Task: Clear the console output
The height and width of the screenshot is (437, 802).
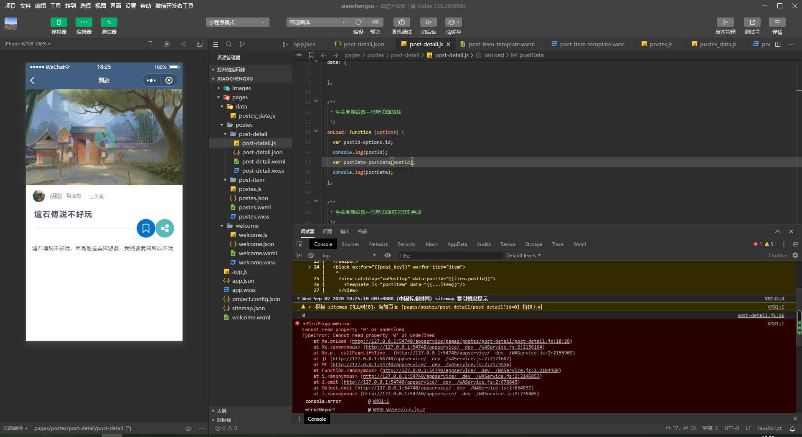Action: coord(311,256)
